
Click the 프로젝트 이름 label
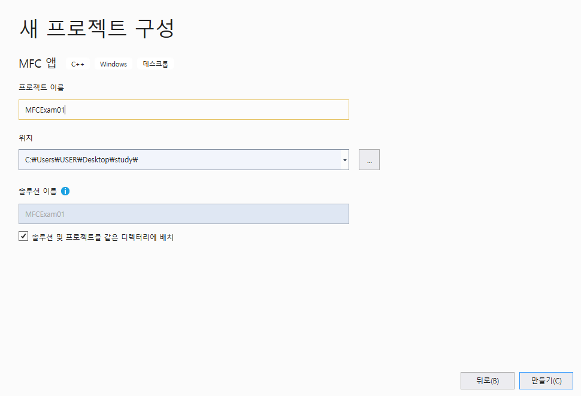[x=41, y=87]
